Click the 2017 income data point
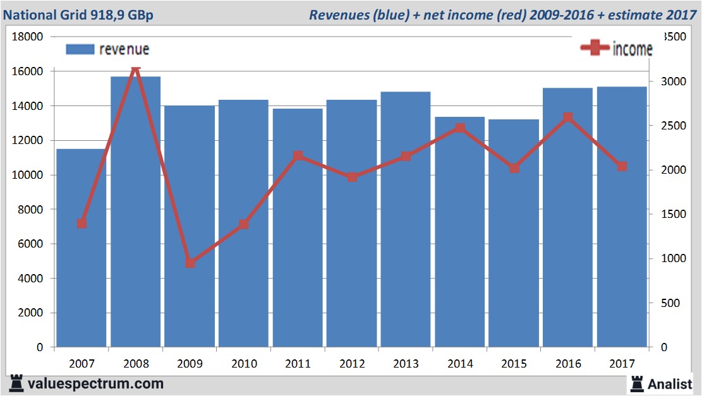 [x=622, y=166]
